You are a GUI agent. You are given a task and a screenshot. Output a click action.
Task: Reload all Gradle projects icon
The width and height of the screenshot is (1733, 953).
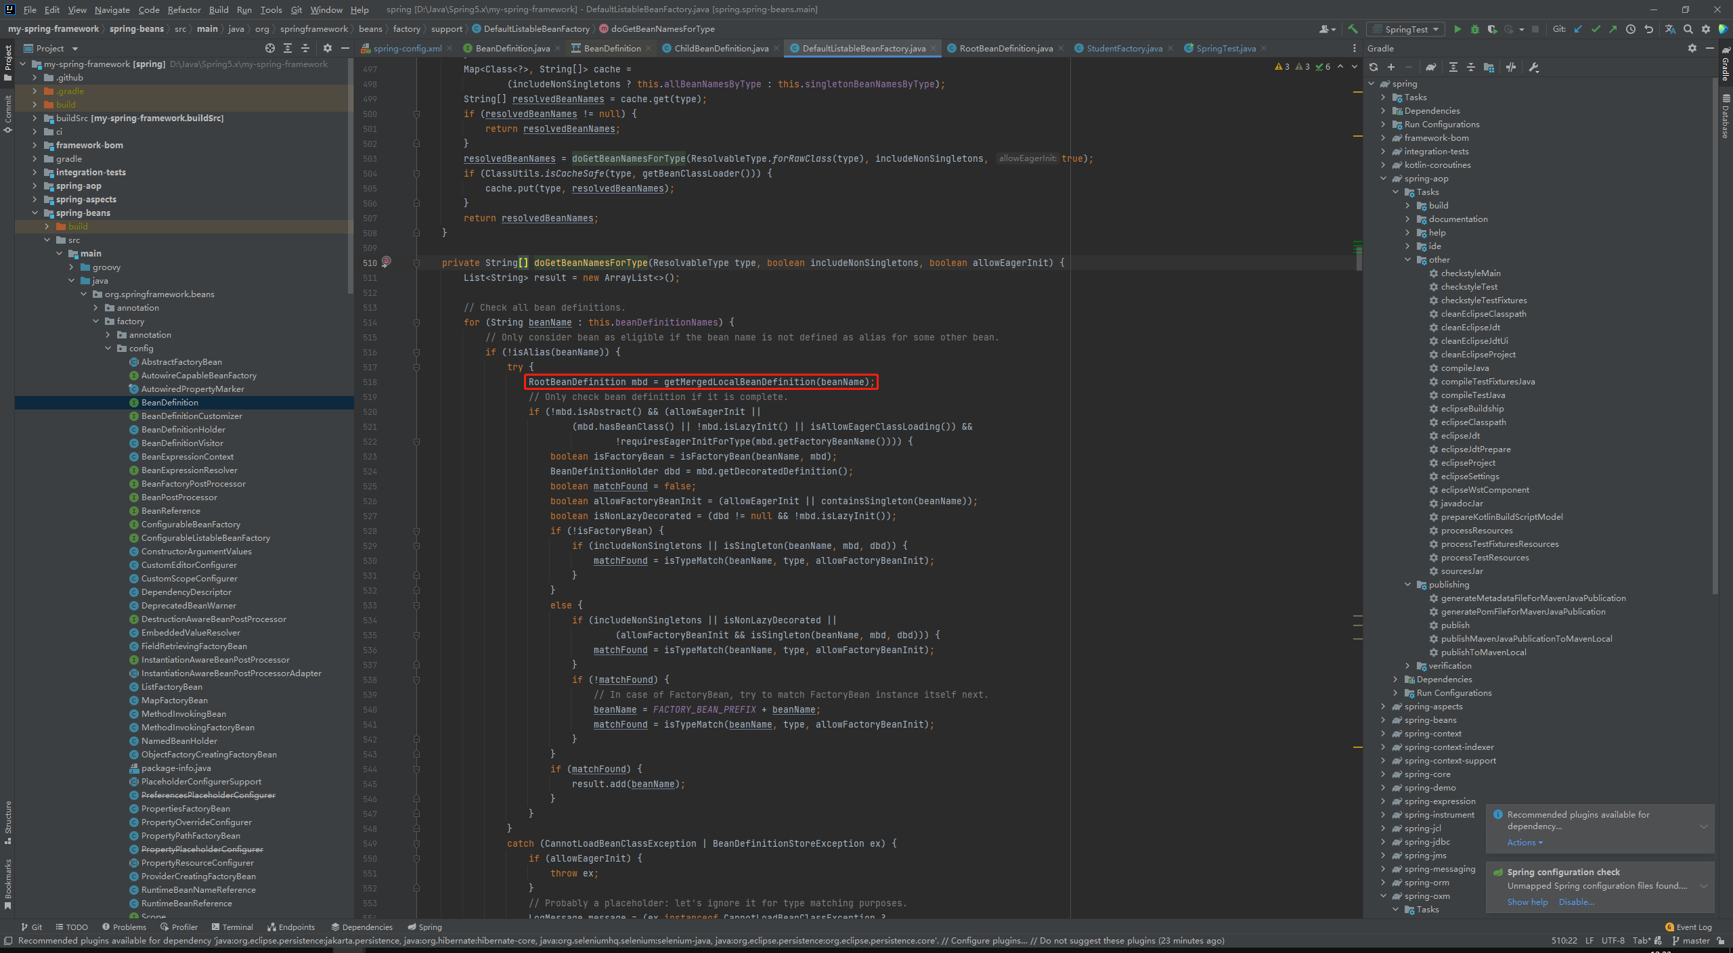(1374, 67)
